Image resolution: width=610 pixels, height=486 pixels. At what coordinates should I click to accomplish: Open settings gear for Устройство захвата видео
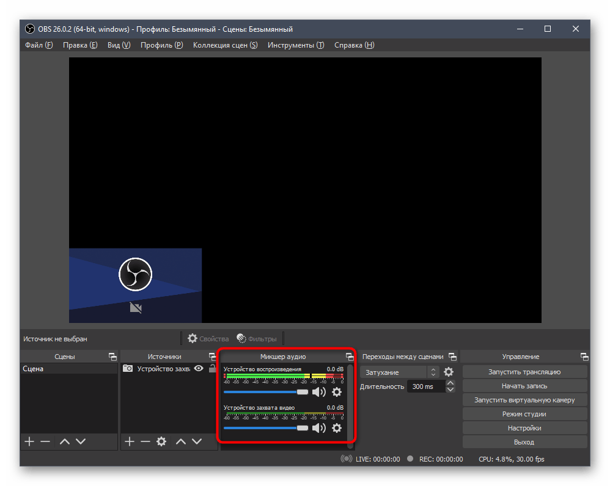[336, 428]
